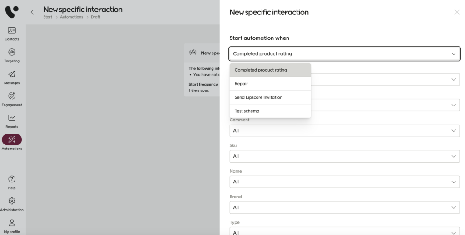This screenshot has height=235, width=465.
Task: Open the Targeting section icon
Action: click(x=12, y=53)
